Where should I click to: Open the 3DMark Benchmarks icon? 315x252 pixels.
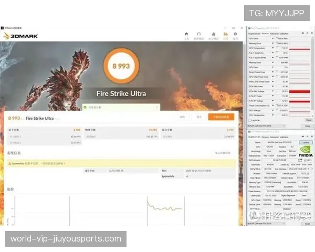pos(198,34)
